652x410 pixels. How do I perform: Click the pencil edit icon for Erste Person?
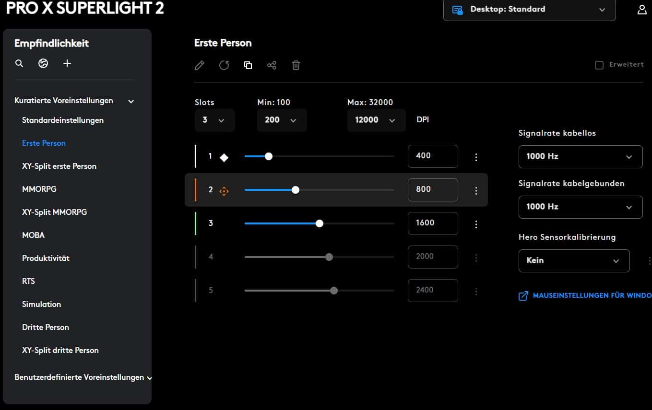coord(200,65)
